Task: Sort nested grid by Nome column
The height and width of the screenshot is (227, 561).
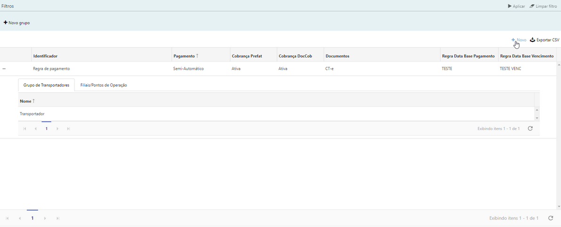Action: coord(27,101)
